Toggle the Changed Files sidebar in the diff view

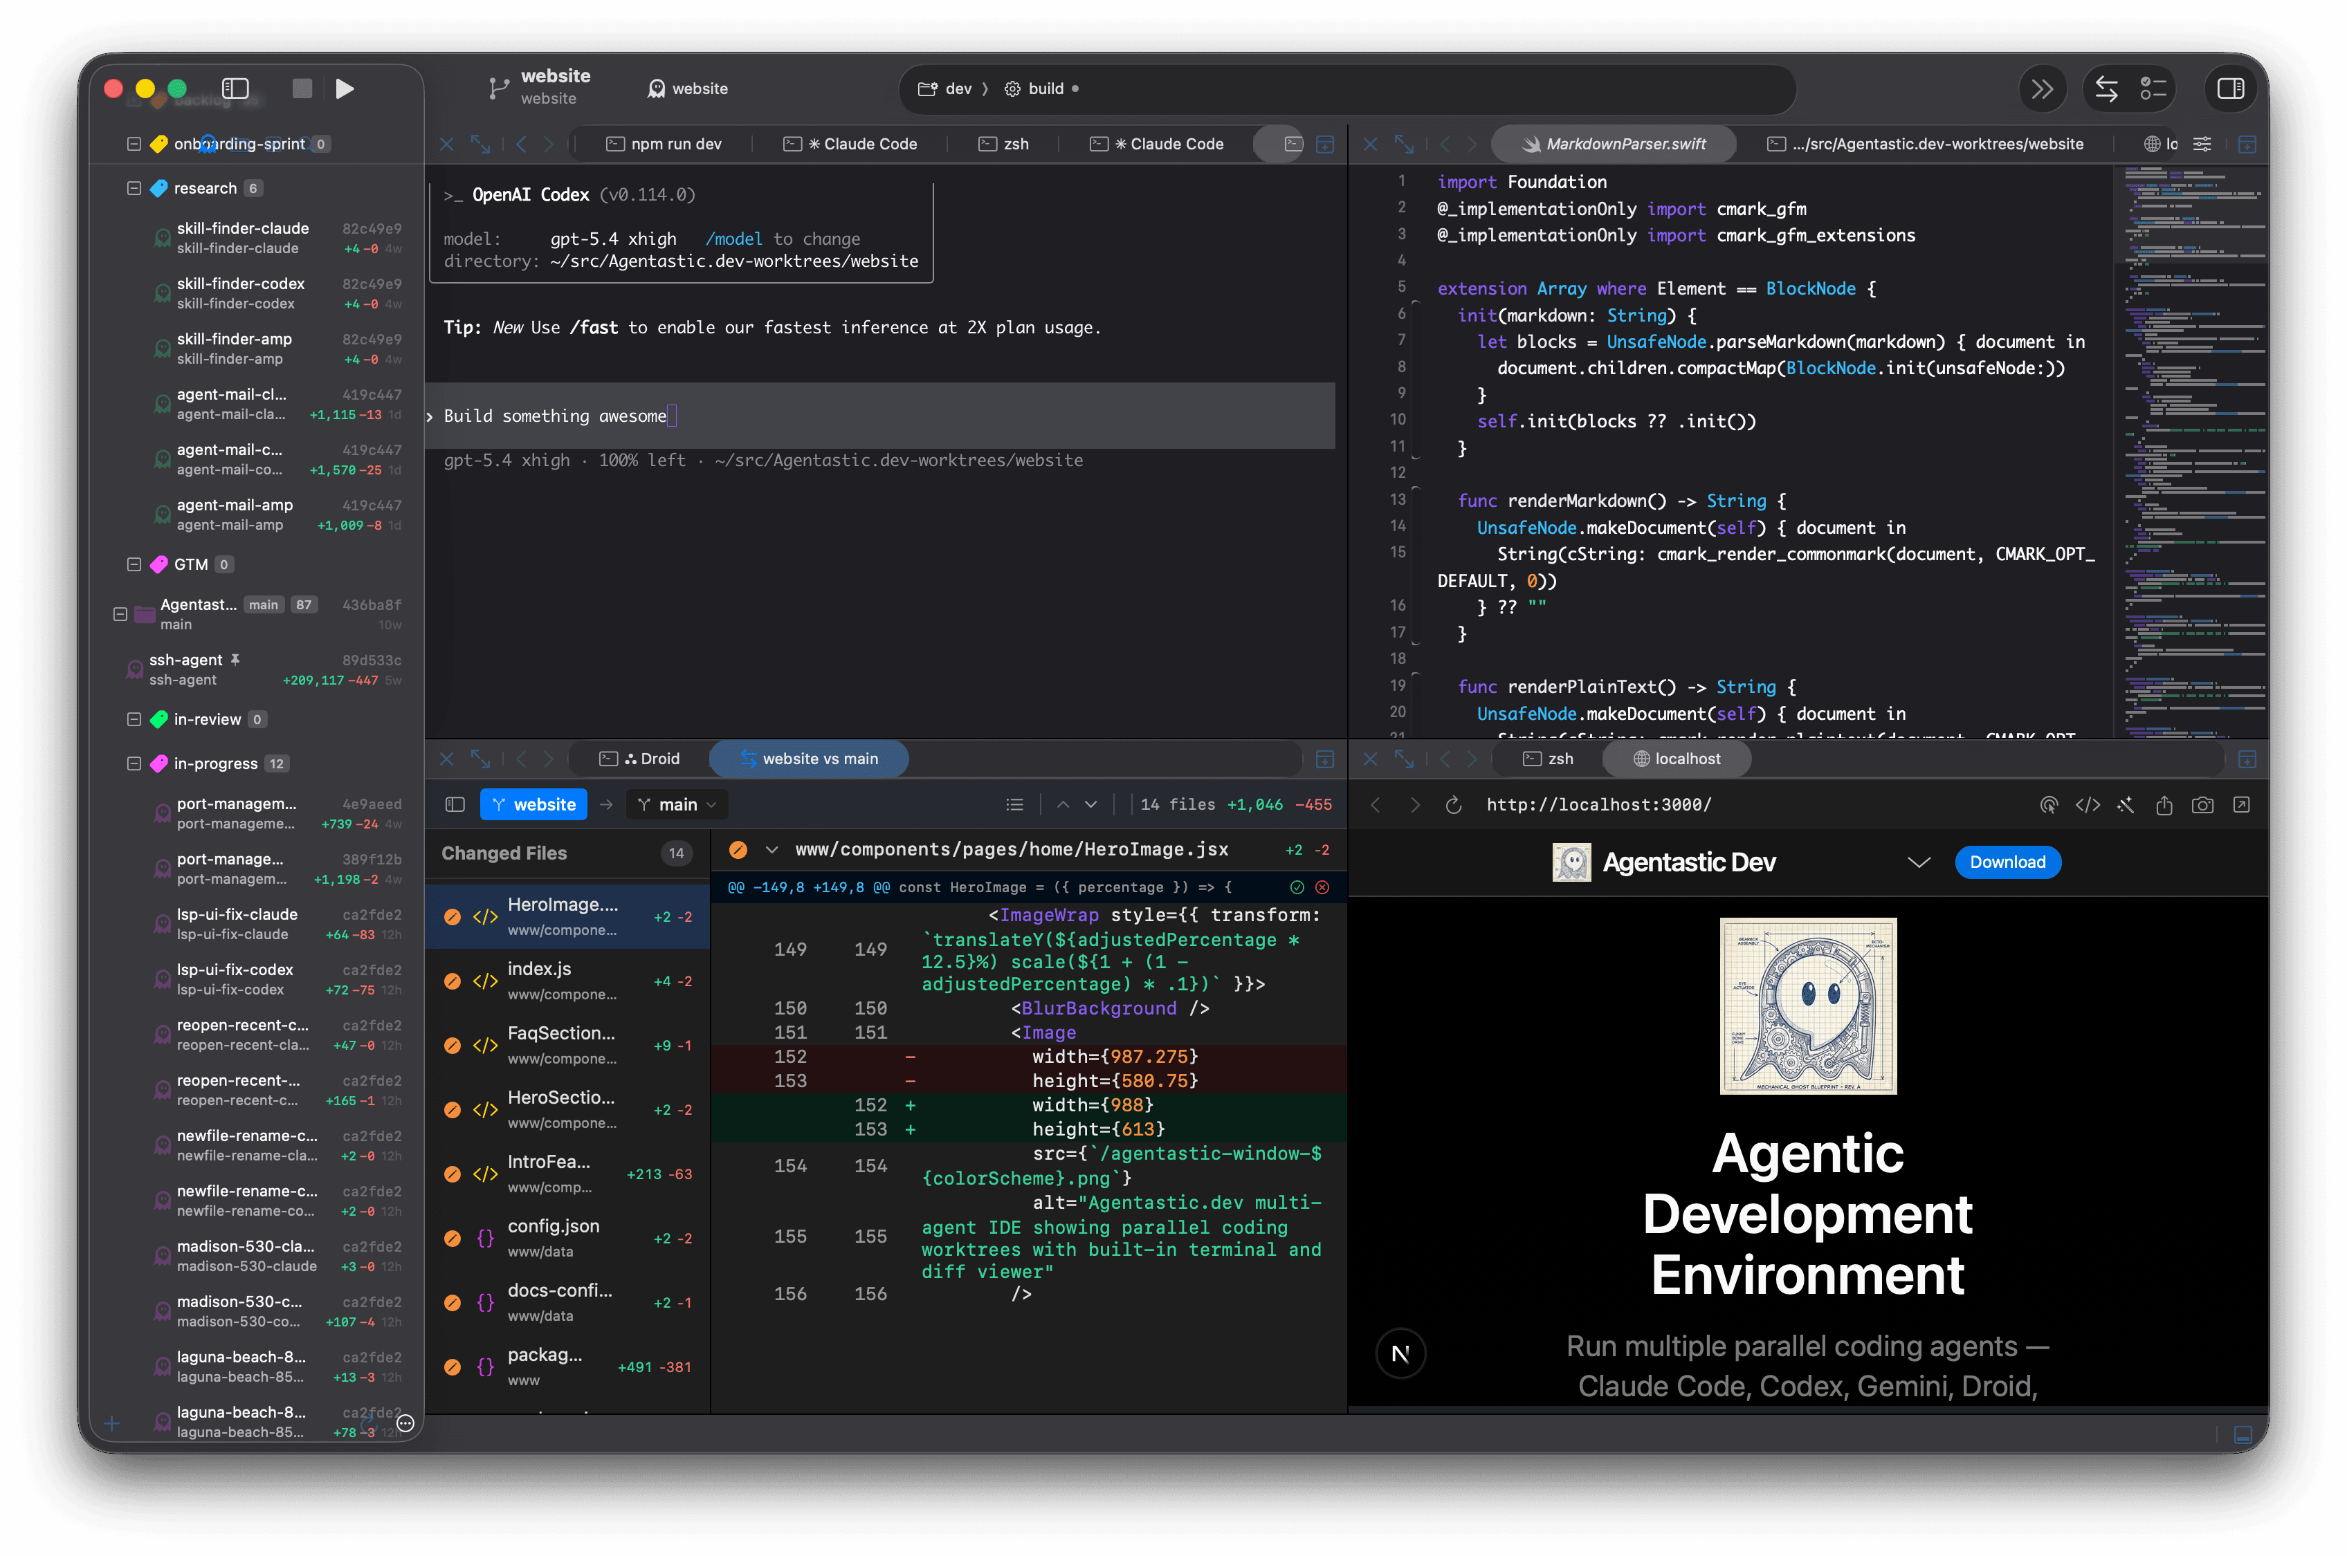pos(455,805)
